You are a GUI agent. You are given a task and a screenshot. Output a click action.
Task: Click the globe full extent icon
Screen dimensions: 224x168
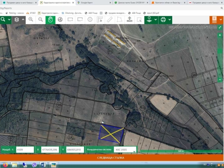(x=60, y=20)
